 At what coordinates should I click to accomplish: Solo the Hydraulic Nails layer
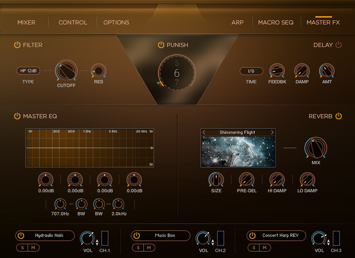tap(22, 248)
